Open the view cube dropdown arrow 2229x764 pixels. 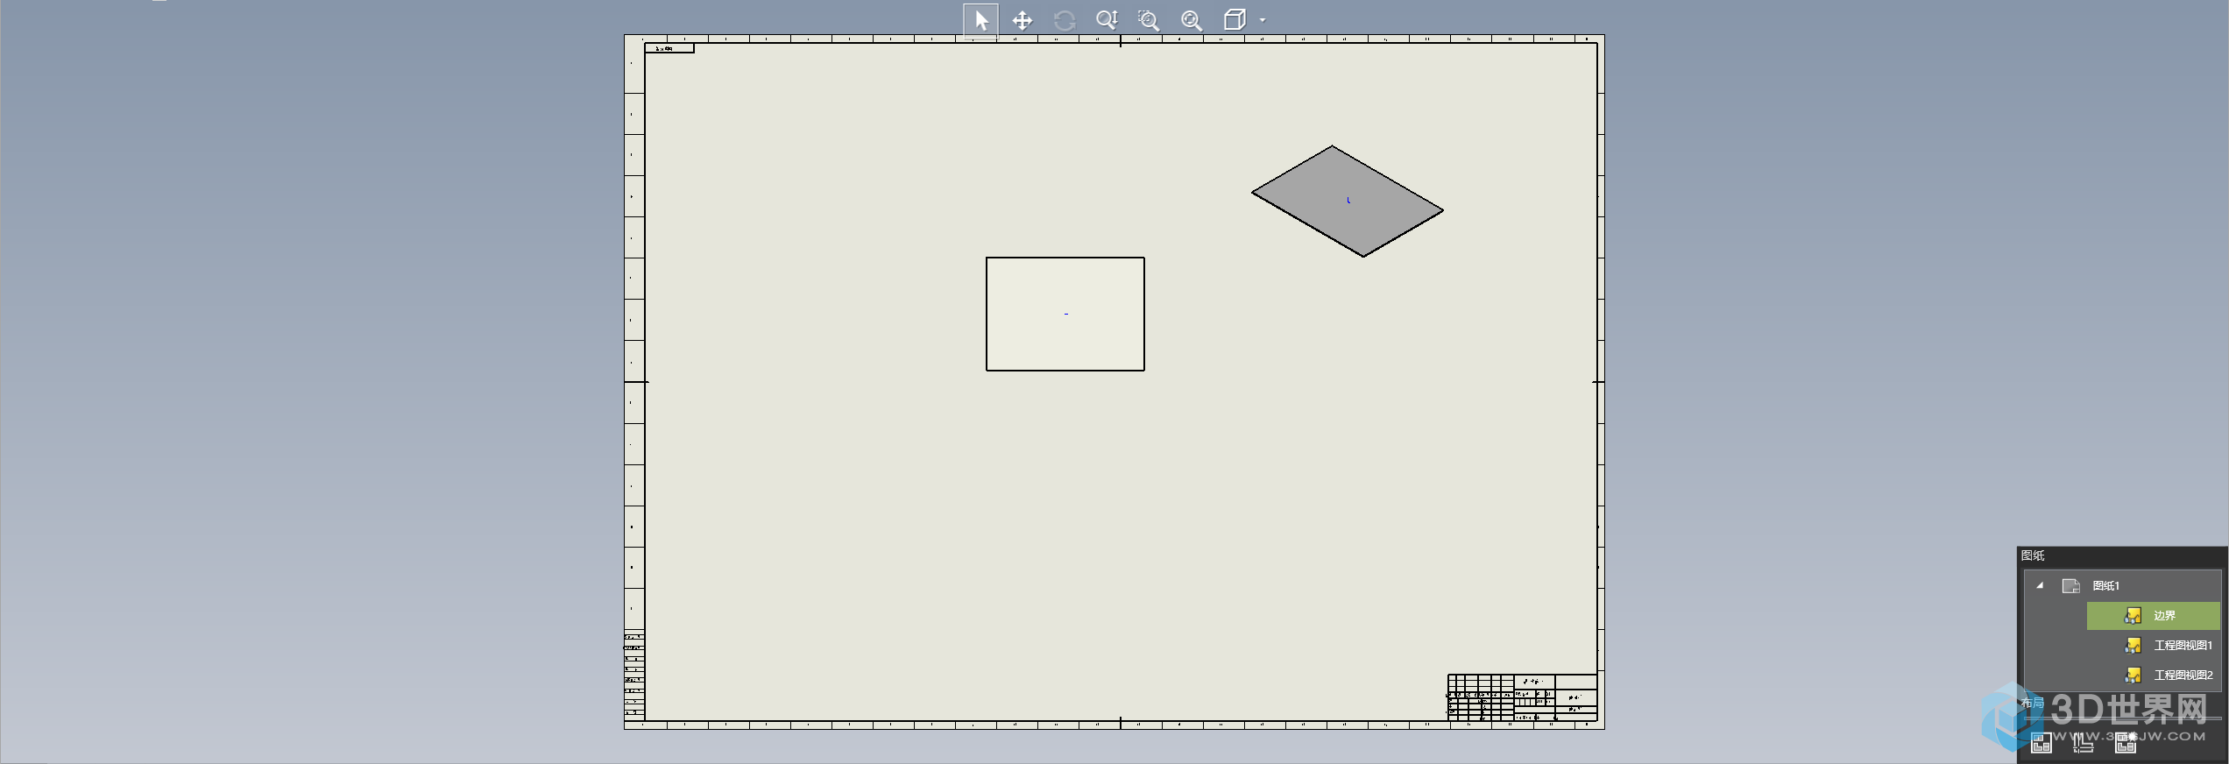[x=1263, y=20]
